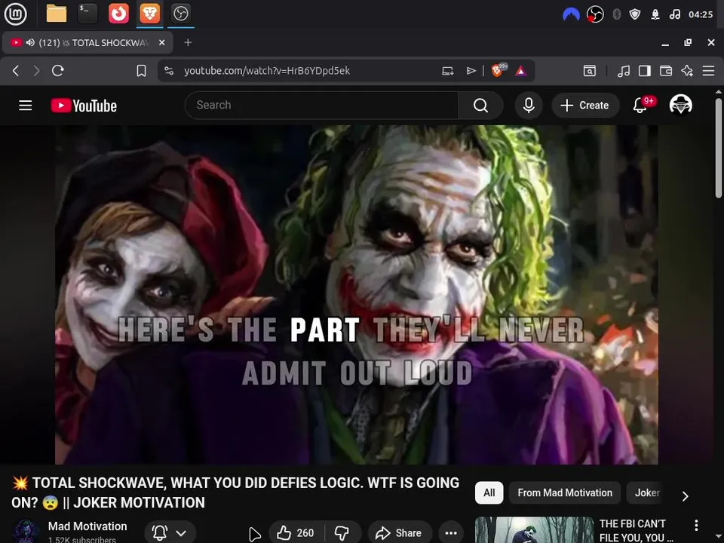Screen dimensions: 724x543
Task: Open Brave Shields lion icon
Action: [499, 70]
